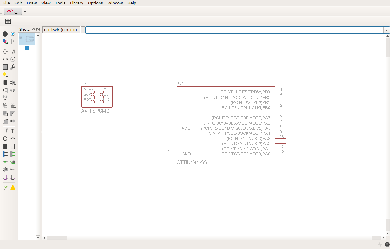Select the Mirror tool

(x=5, y=59)
